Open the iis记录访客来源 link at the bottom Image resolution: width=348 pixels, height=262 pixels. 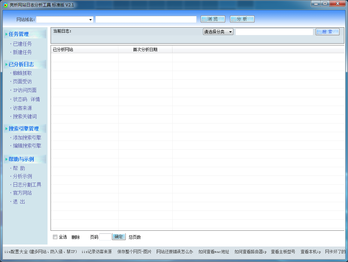coord(96,252)
